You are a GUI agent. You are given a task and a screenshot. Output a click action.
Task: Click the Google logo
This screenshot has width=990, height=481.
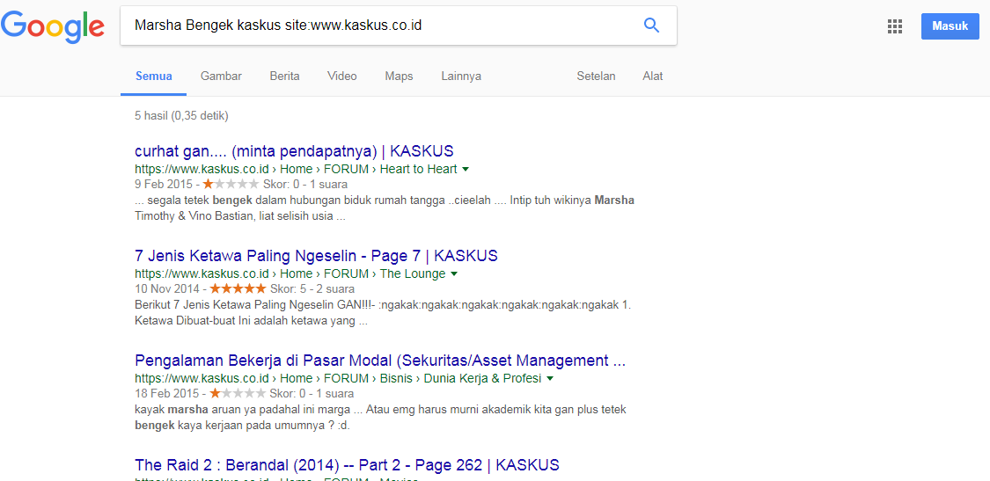click(53, 26)
